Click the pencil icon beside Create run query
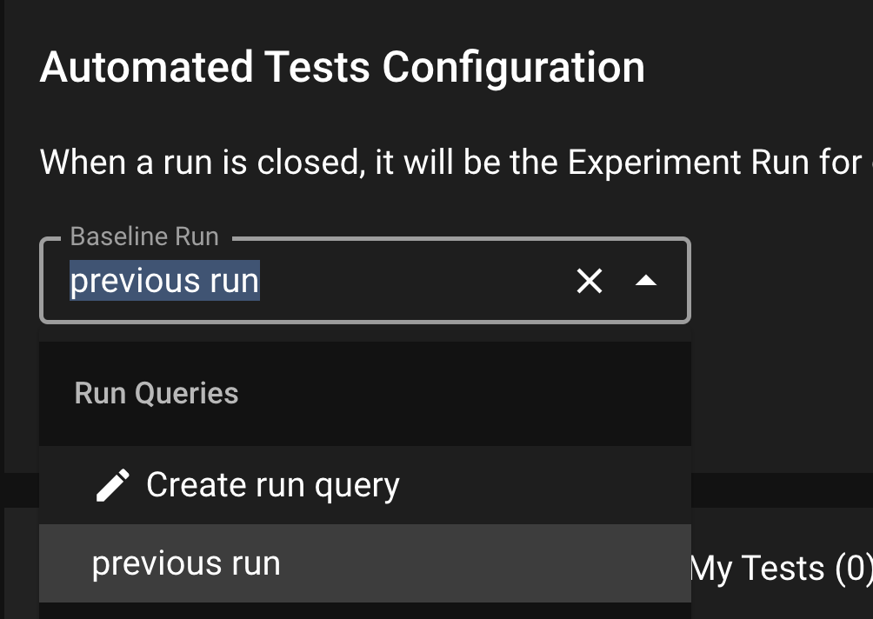Image resolution: width=873 pixels, height=619 pixels. tap(113, 485)
